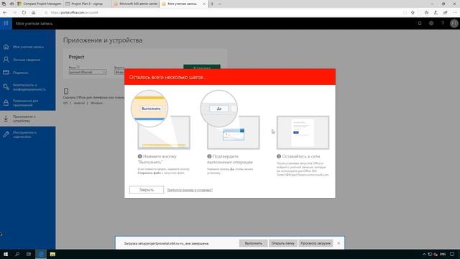Click the Android download link
This screenshot has width=460, height=259.
79,103
